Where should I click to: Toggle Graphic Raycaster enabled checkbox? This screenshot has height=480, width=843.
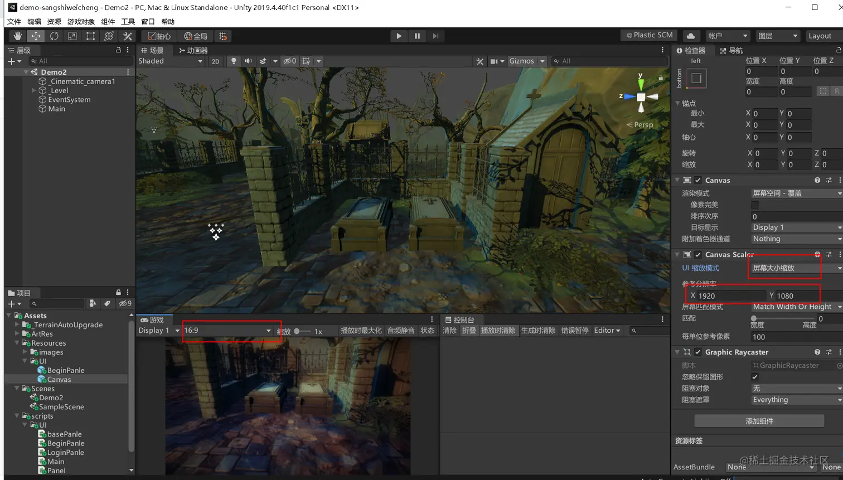pyautogui.click(x=698, y=352)
